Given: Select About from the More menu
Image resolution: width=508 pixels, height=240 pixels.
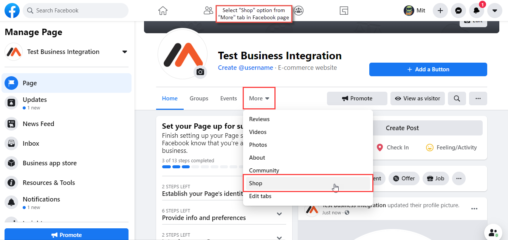Looking at the screenshot, I should click(x=308, y=158).
